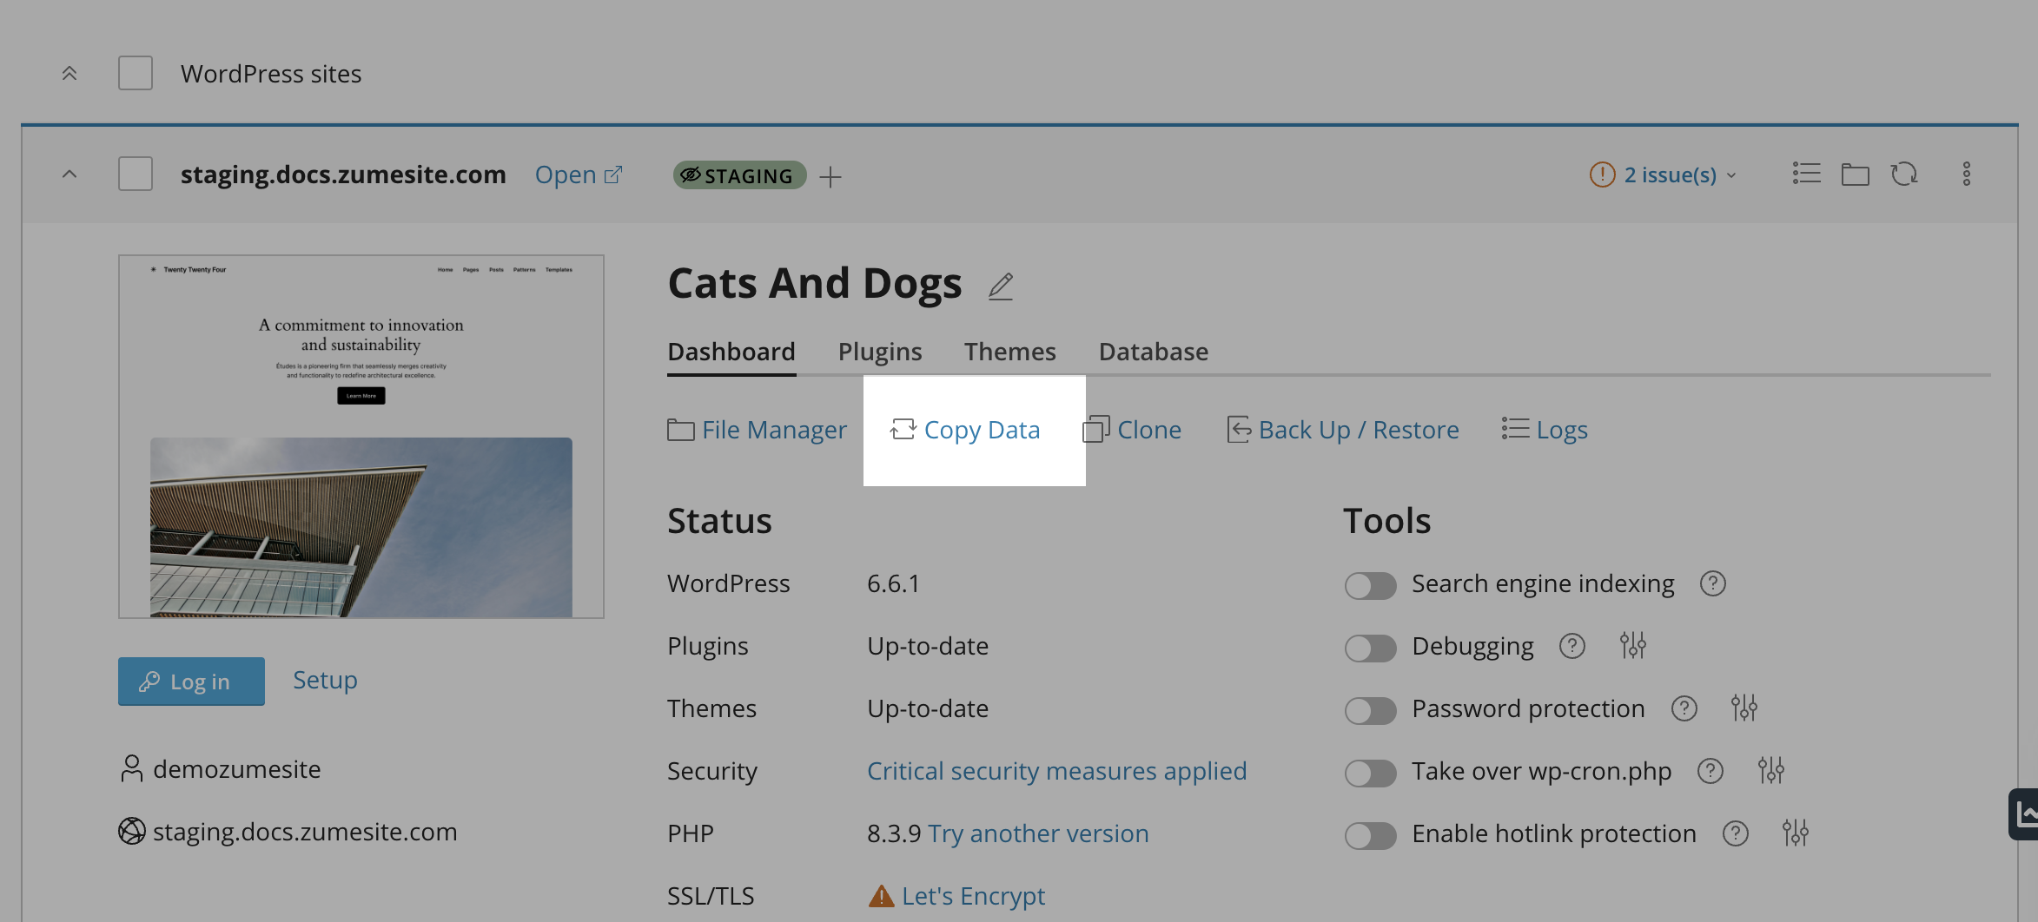This screenshot has height=922, width=2038.
Task: Switch to the Database tab
Action: [x=1154, y=352]
